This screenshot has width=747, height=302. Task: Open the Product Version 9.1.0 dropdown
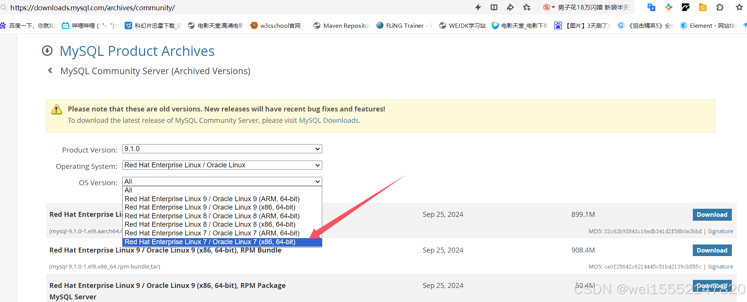pos(222,149)
